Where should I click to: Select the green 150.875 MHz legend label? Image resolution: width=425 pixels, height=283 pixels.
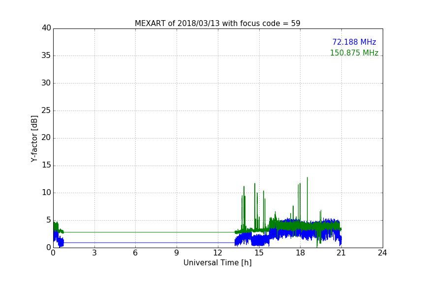(x=354, y=53)
